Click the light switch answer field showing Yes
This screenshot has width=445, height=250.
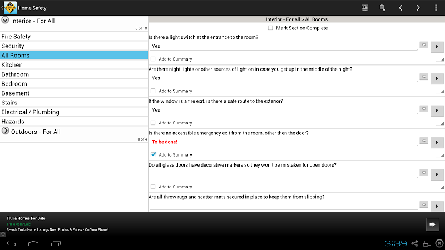283,46
